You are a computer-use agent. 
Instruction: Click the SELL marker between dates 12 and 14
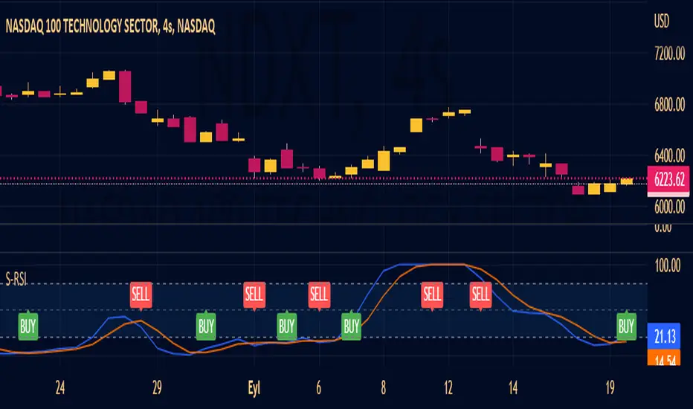(481, 295)
